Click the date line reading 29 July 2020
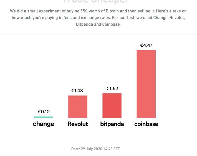 pyautogui.click(x=95, y=149)
